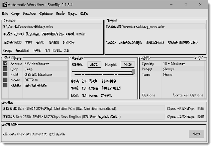Click the MKV container label
213x148 pixels.
click(x=199, y=58)
